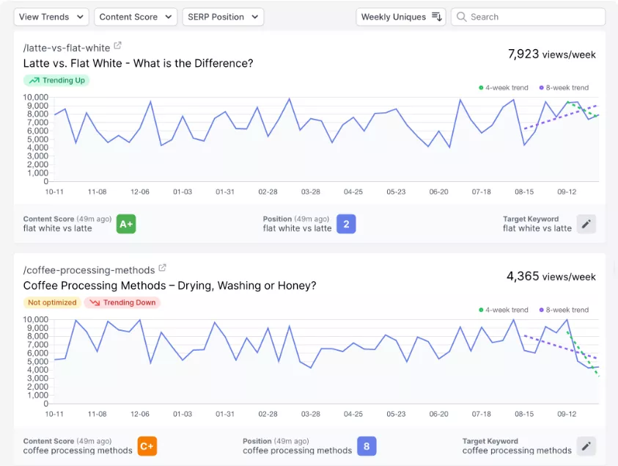
Task: Open the external link icon beside /coffee-processing-methods
Action: [x=162, y=268]
